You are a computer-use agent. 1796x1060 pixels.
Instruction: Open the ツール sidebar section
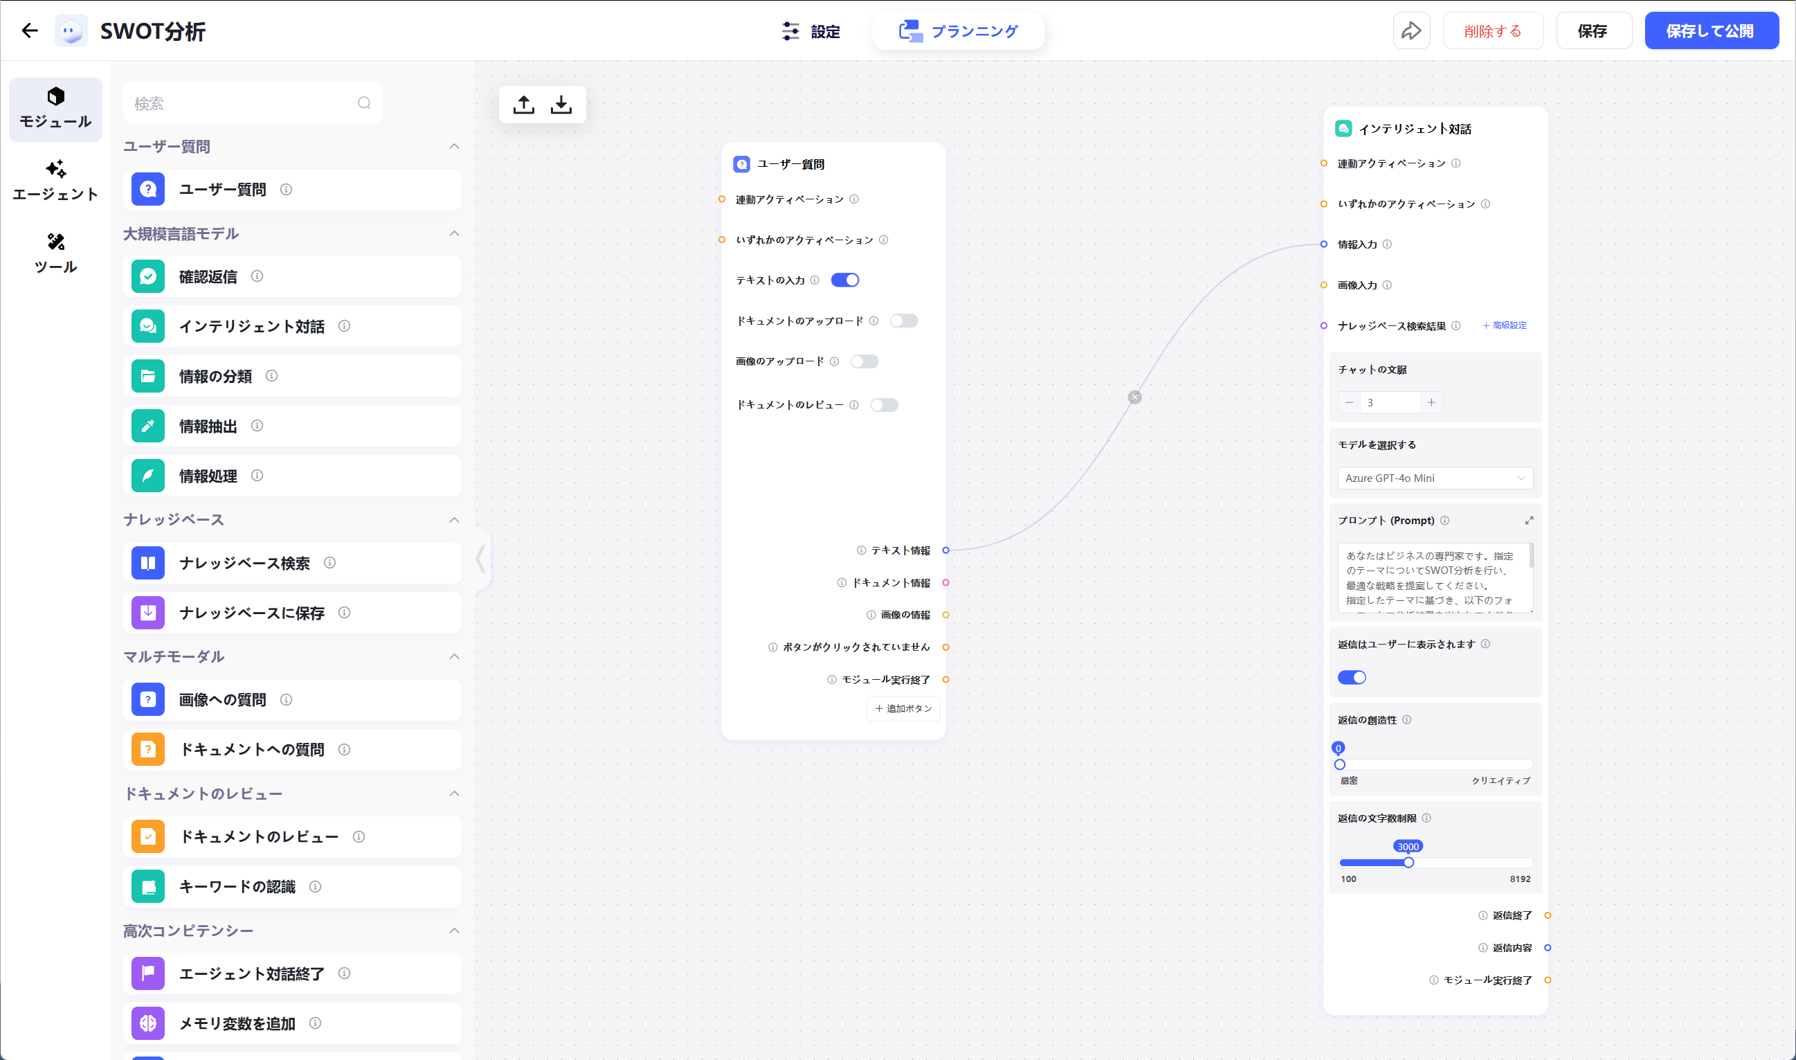(55, 253)
